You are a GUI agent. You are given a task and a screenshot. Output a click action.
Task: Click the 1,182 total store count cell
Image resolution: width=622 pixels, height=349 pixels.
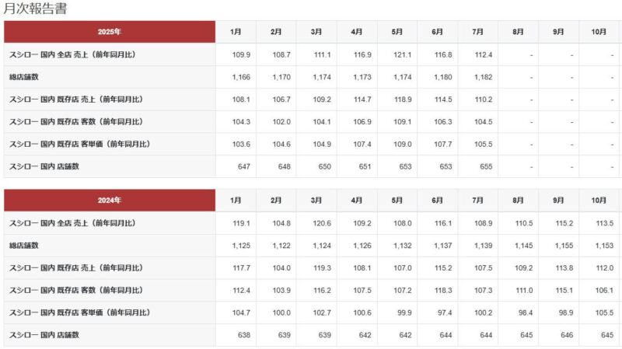483,77
